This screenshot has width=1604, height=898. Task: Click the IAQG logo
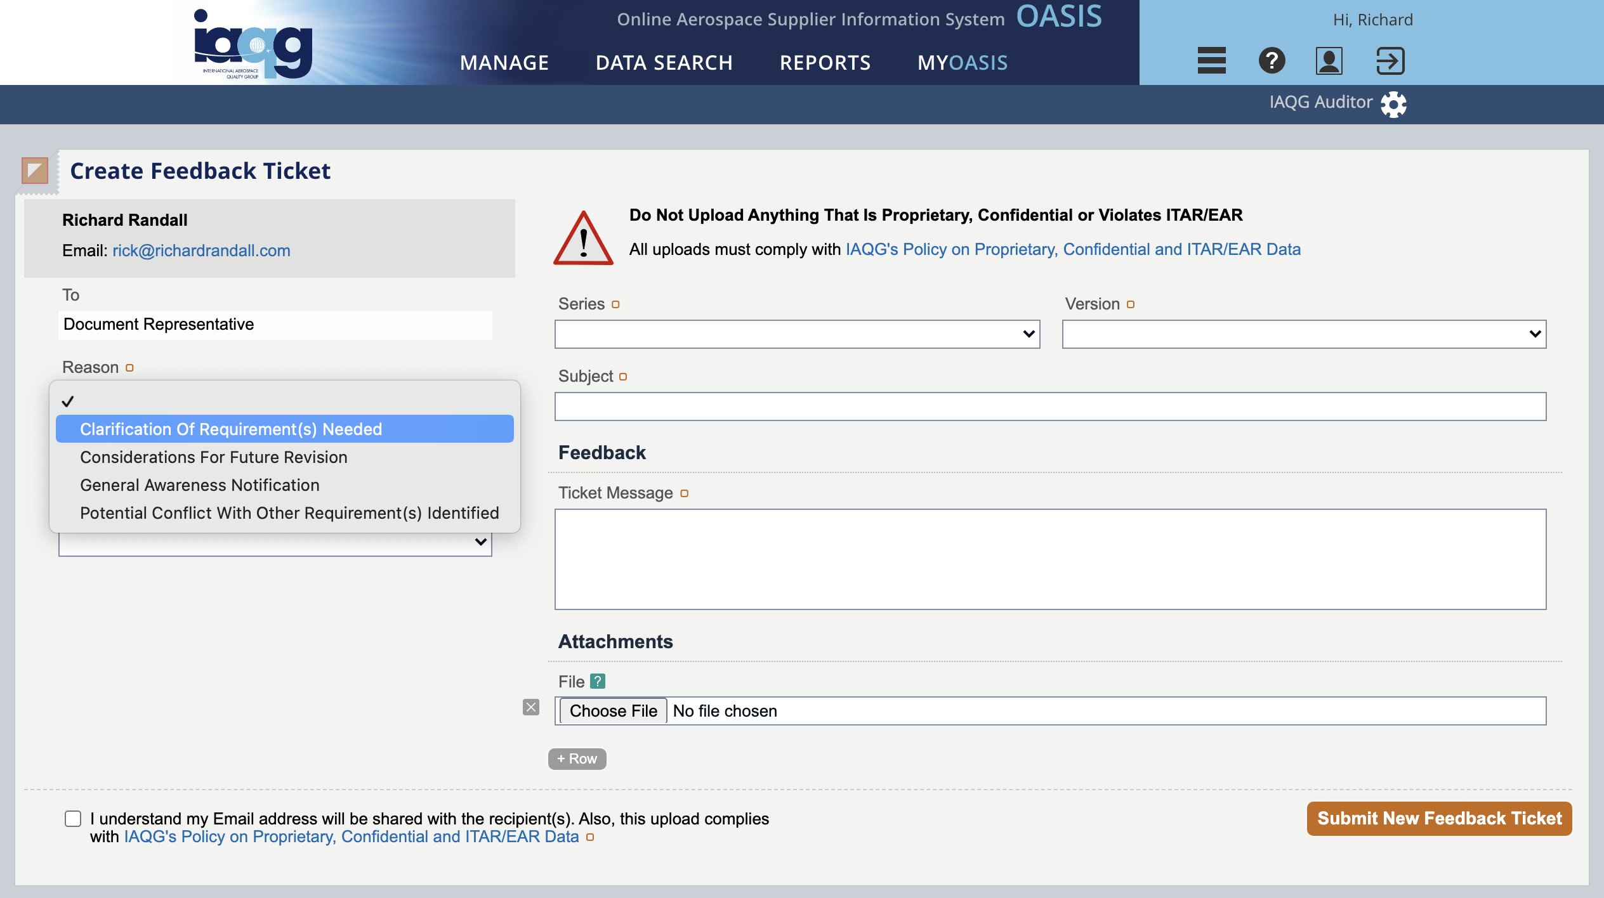[253, 44]
